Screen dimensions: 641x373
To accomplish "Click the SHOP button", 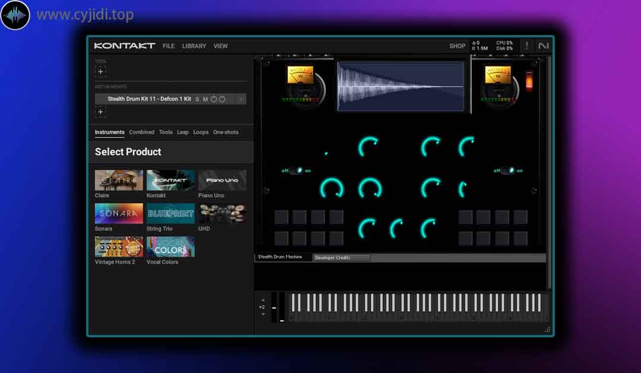I will click(x=457, y=46).
